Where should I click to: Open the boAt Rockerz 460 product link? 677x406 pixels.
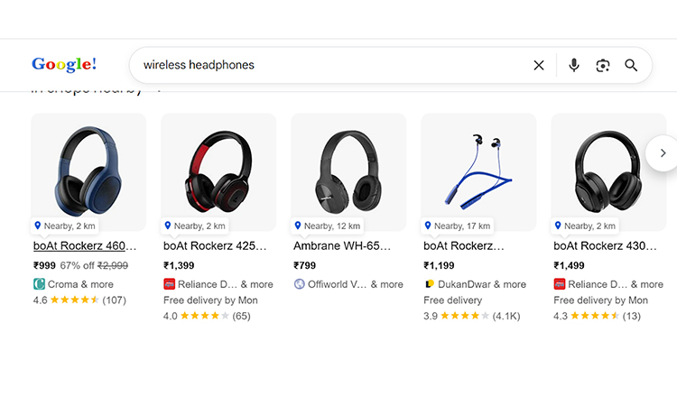pyautogui.click(x=85, y=245)
